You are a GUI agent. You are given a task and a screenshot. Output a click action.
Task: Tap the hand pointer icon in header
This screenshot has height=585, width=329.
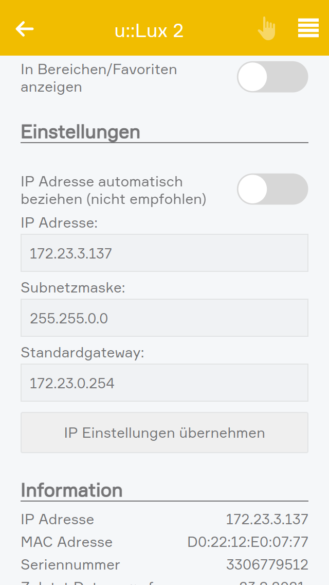pos(267,29)
